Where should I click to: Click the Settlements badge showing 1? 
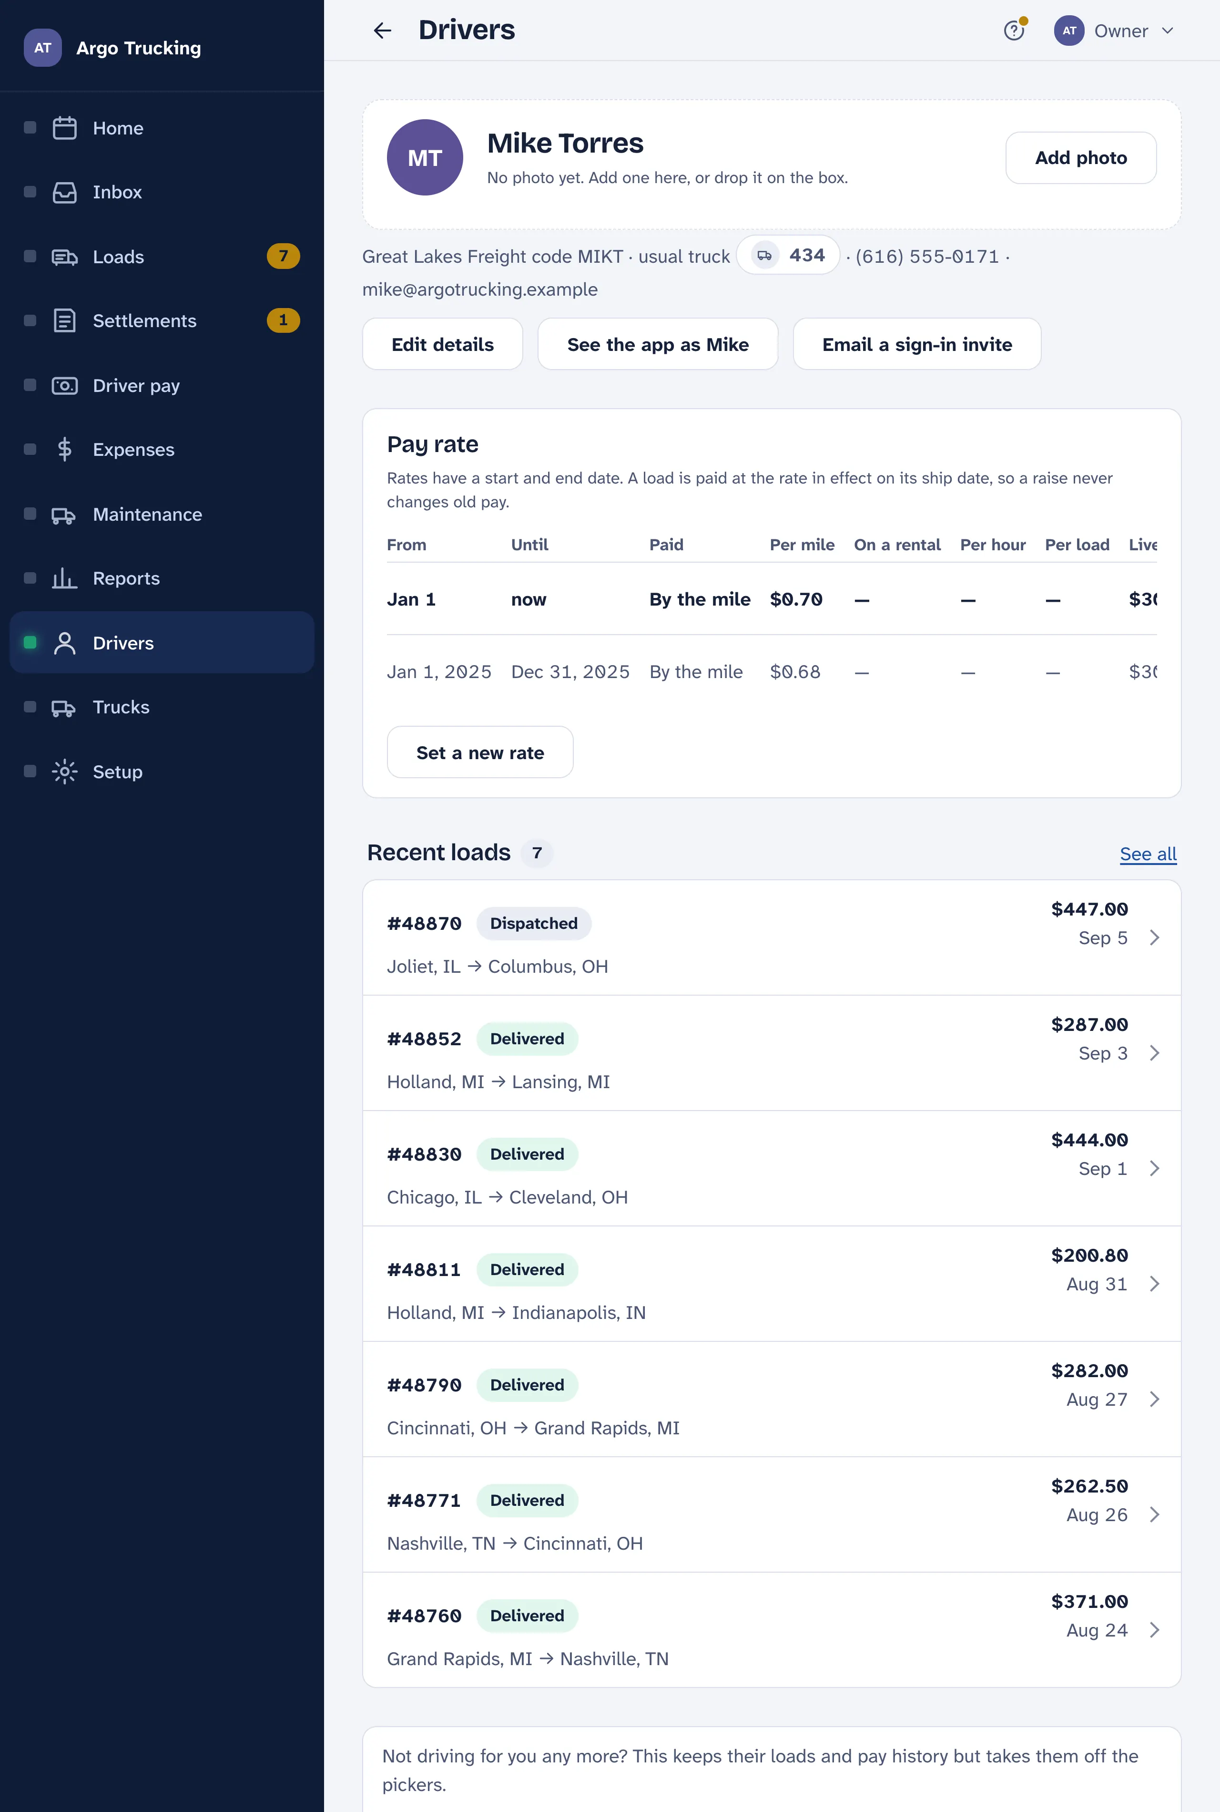pos(283,320)
